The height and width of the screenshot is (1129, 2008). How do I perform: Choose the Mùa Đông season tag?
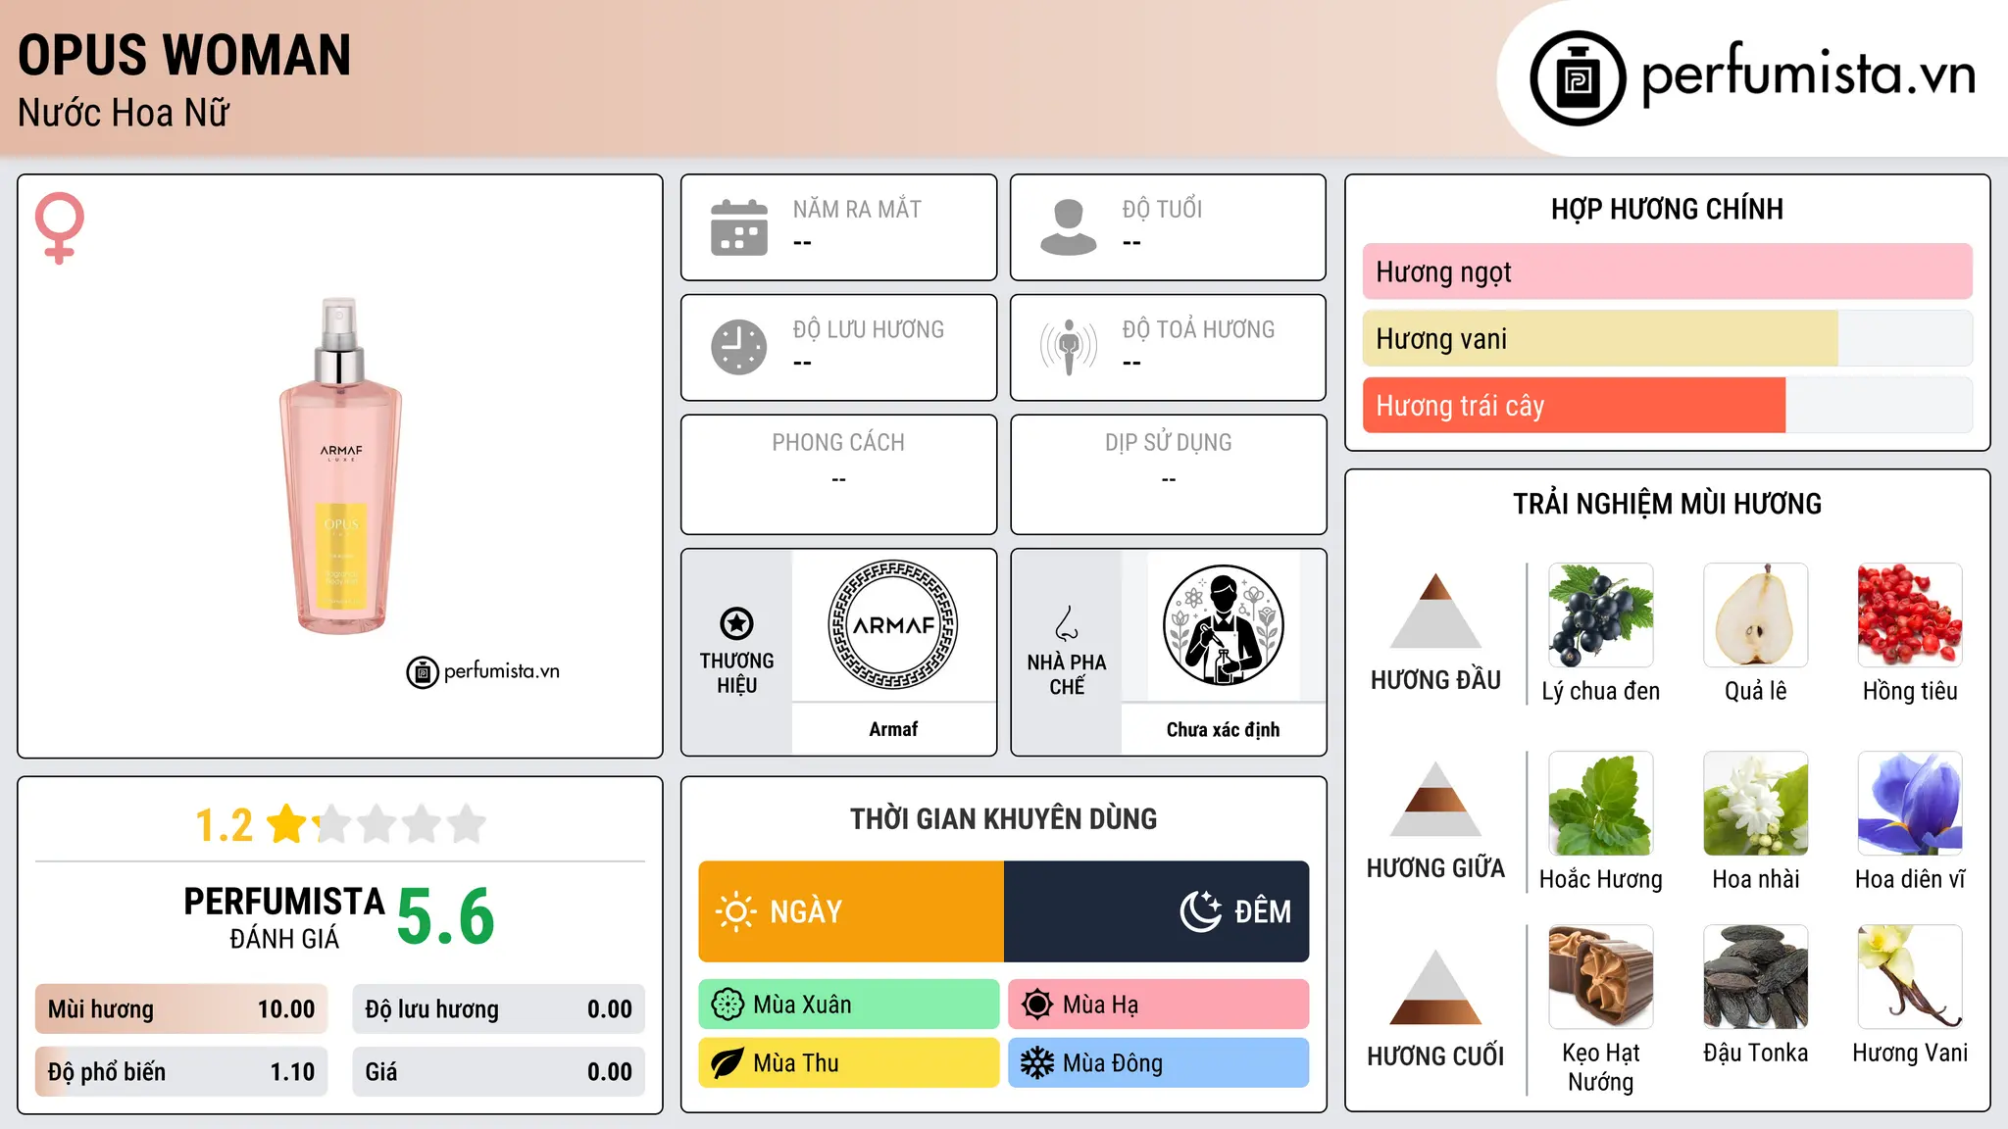tap(1159, 1063)
